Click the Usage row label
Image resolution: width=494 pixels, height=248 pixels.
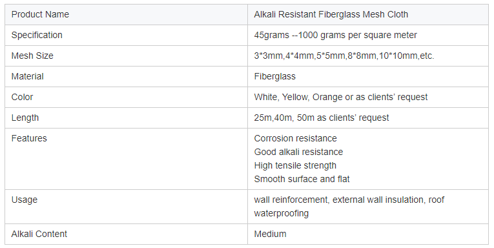point(25,200)
